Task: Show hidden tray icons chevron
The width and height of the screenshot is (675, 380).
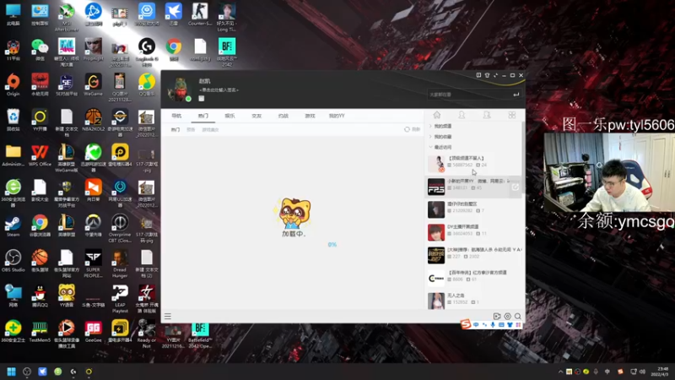Action: pos(560,372)
